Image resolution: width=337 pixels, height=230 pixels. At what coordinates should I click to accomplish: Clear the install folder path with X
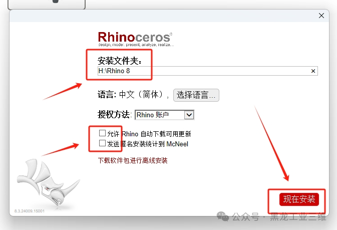click(313, 71)
